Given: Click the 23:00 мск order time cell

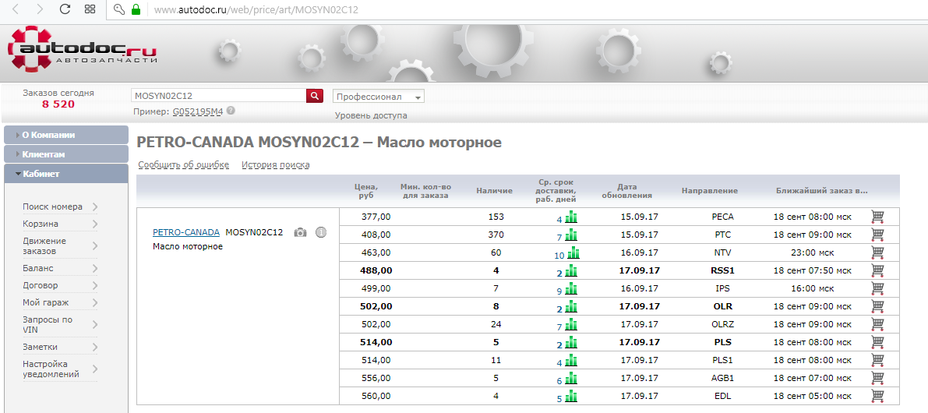Looking at the screenshot, I should (813, 252).
